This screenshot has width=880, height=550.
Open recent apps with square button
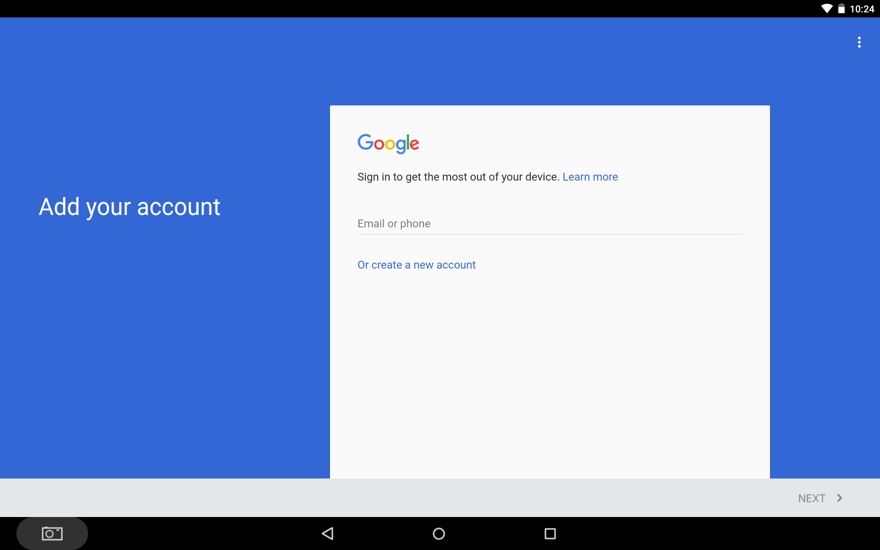click(x=550, y=533)
